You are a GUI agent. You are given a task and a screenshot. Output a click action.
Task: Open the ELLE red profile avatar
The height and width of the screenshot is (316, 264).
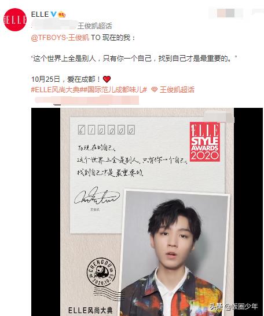pyautogui.click(x=15, y=20)
